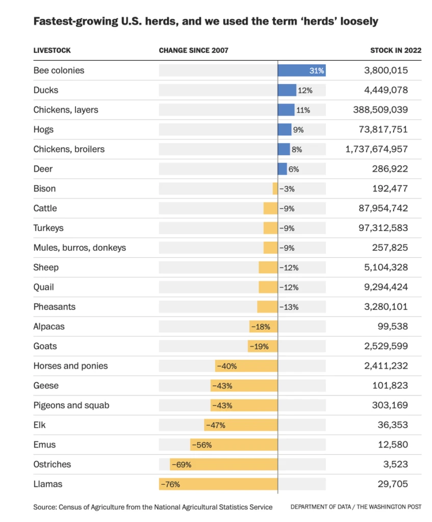The image size is (432, 522).
Task: Select the Pigeons and squab row label
Action: 71,405
